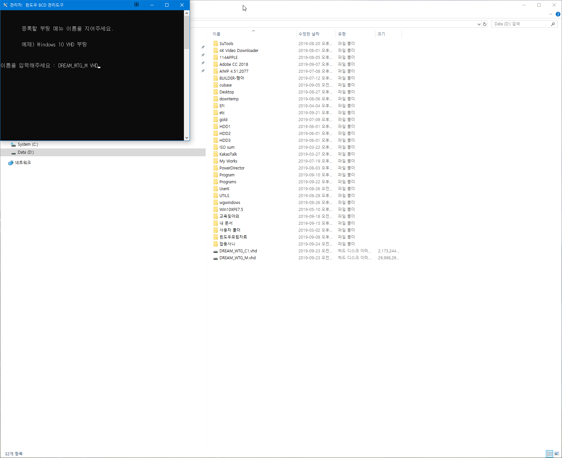This screenshot has width=562, height=458.
Task: Select the Program folder
Action: point(227,175)
